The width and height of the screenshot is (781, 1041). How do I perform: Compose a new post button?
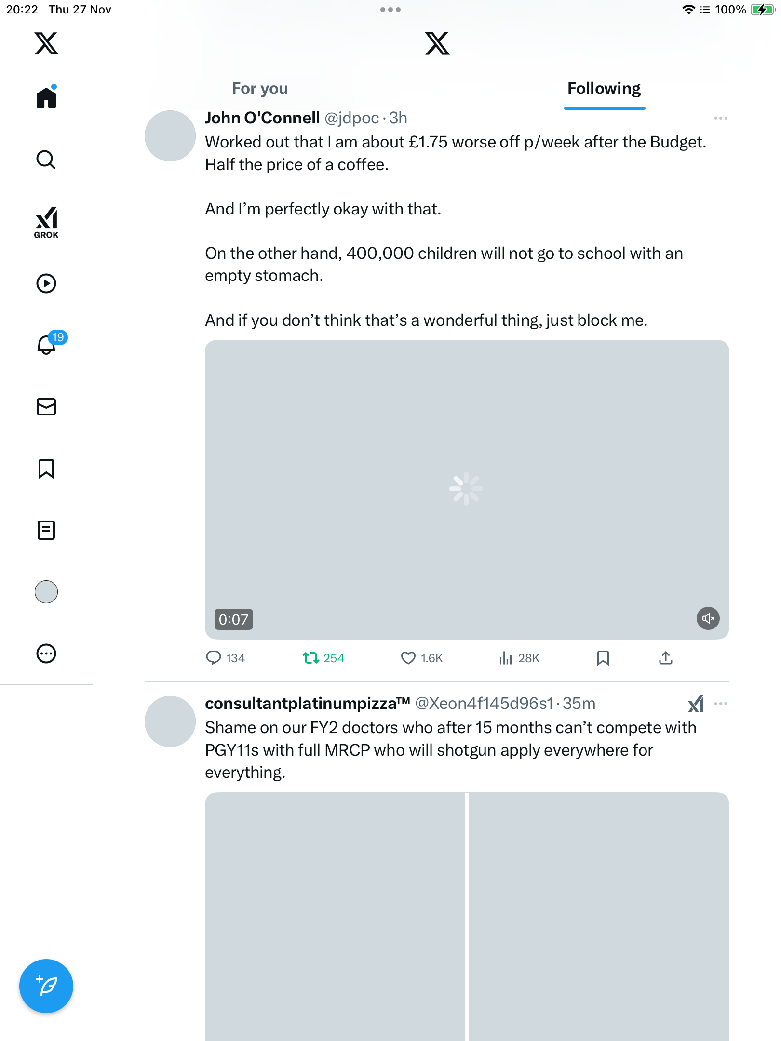click(46, 986)
